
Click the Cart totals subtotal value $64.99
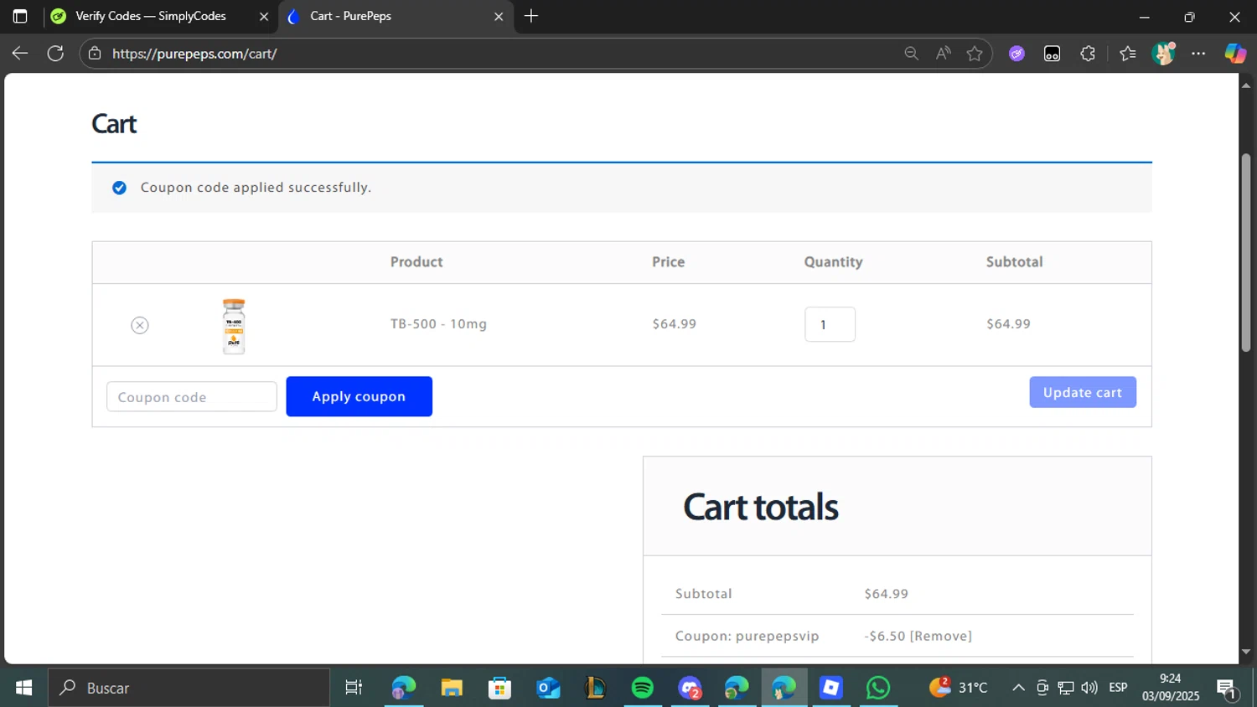(887, 594)
